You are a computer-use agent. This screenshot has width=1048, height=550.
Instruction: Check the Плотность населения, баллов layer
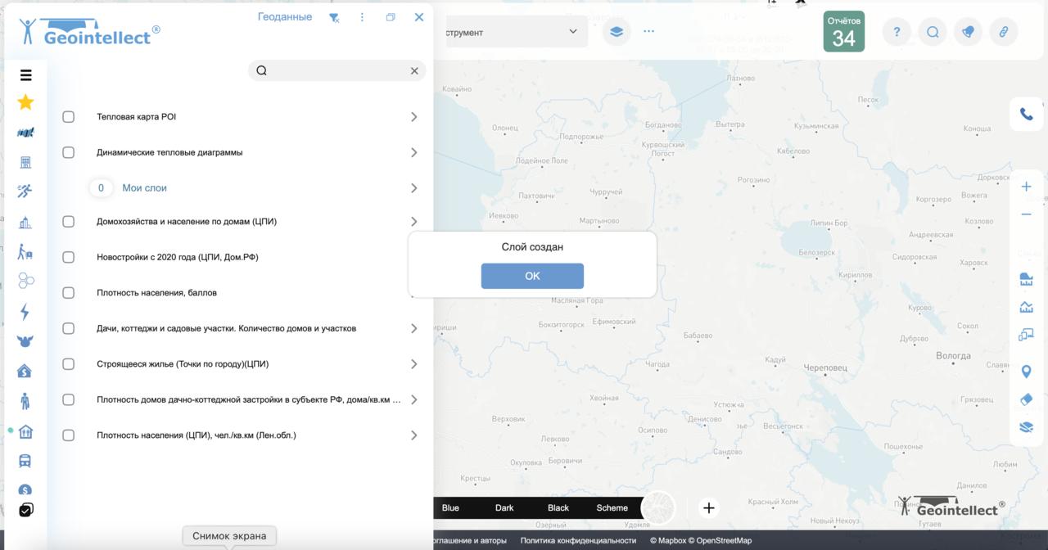point(68,292)
